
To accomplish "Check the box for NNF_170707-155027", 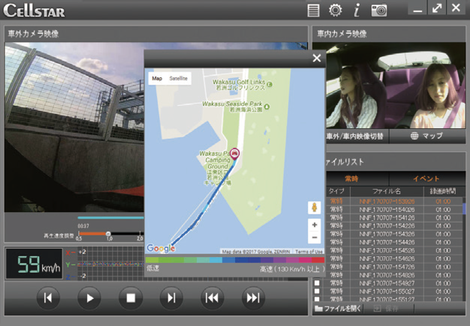I will coord(317,291).
